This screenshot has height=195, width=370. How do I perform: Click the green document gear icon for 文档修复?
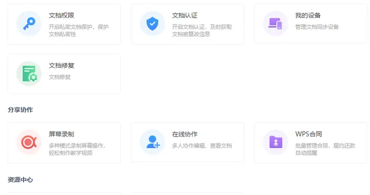(29, 74)
